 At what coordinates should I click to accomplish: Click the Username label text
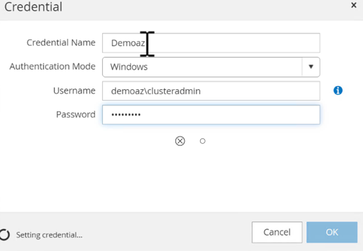pyautogui.click(x=74, y=90)
